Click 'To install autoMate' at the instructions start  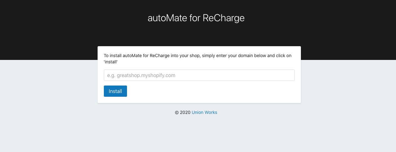(122, 56)
